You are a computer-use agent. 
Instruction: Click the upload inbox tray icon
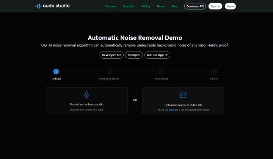[183, 95]
